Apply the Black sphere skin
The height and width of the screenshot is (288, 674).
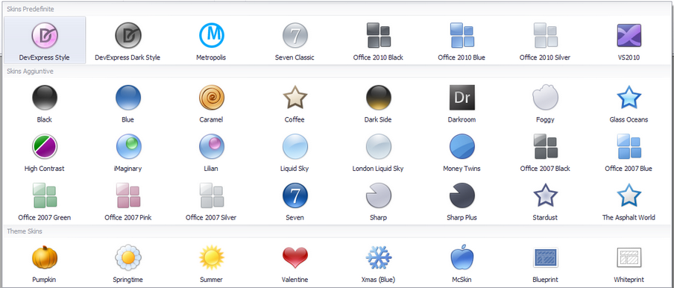pyautogui.click(x=45, y=103)
